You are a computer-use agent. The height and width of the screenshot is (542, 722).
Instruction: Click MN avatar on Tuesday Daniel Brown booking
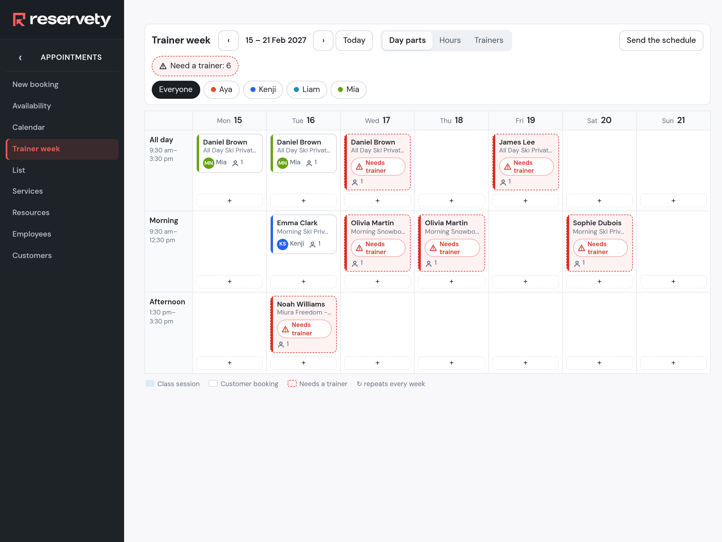pos(283,163)
